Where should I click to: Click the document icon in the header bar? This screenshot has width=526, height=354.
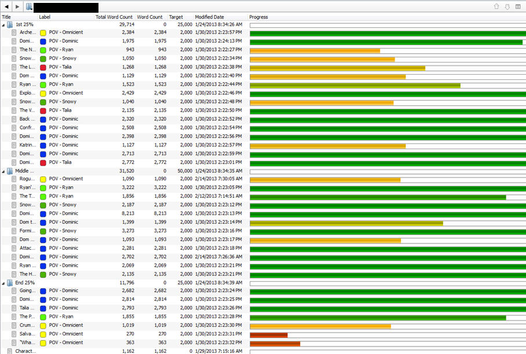[x=28, y=6]
